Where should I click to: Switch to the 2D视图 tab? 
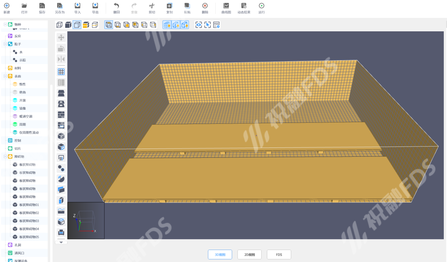click(249, 255)
